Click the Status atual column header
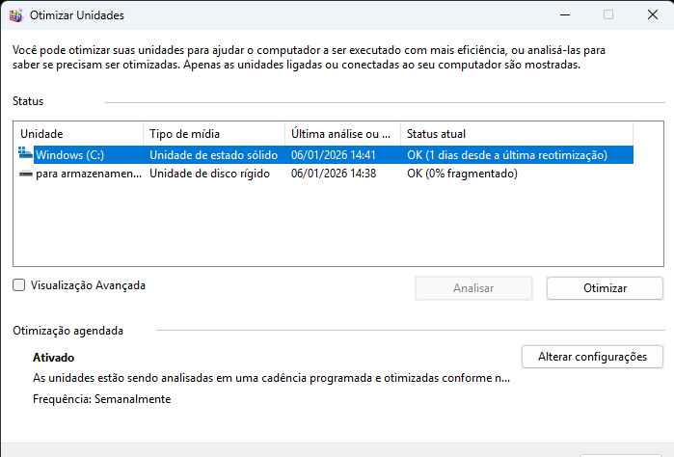674x457 pixels. (517, 134)
